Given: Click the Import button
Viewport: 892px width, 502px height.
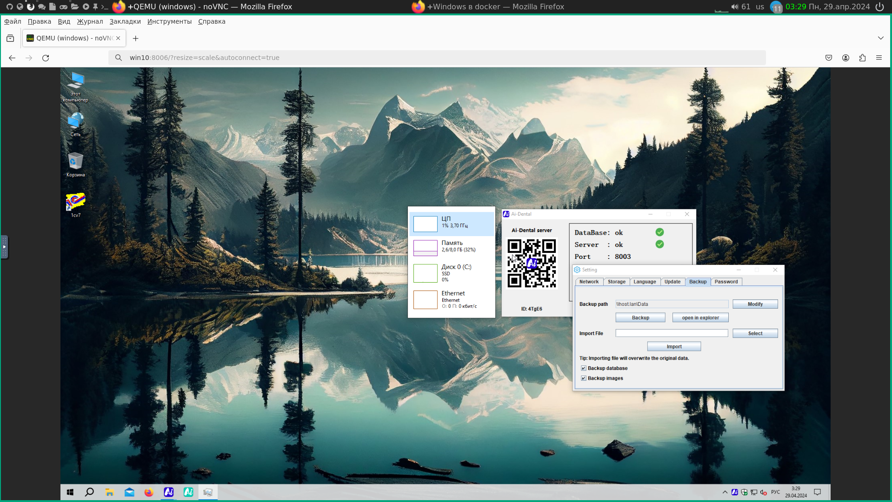Looking at the screenshot, I should pyautogui.click(x=674, y=347).
